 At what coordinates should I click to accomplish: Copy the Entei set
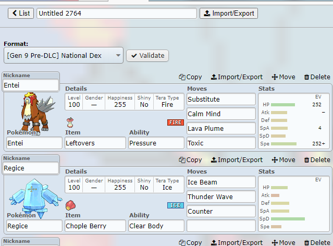pyautogui.click(x=190, y=77)
